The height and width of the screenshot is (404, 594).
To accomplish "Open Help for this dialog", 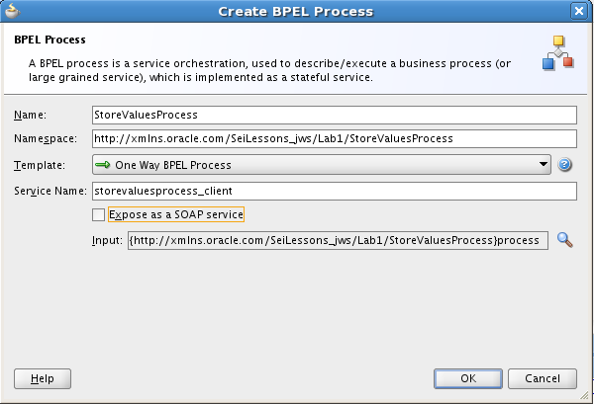I will pos(43,378).
